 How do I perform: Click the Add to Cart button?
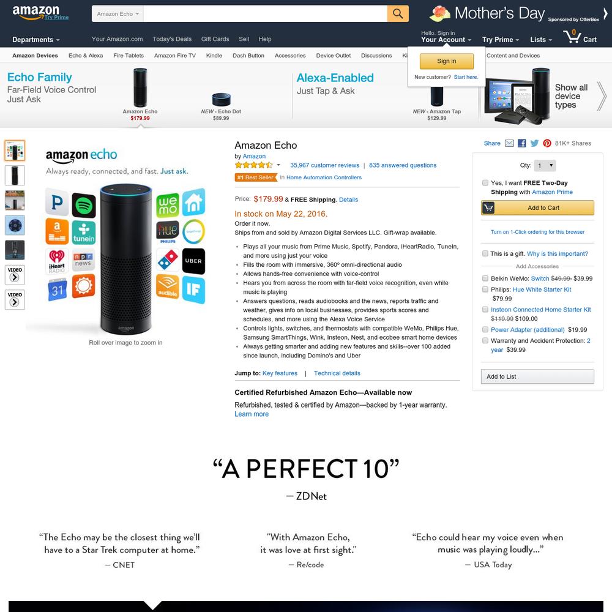[537, 207]
